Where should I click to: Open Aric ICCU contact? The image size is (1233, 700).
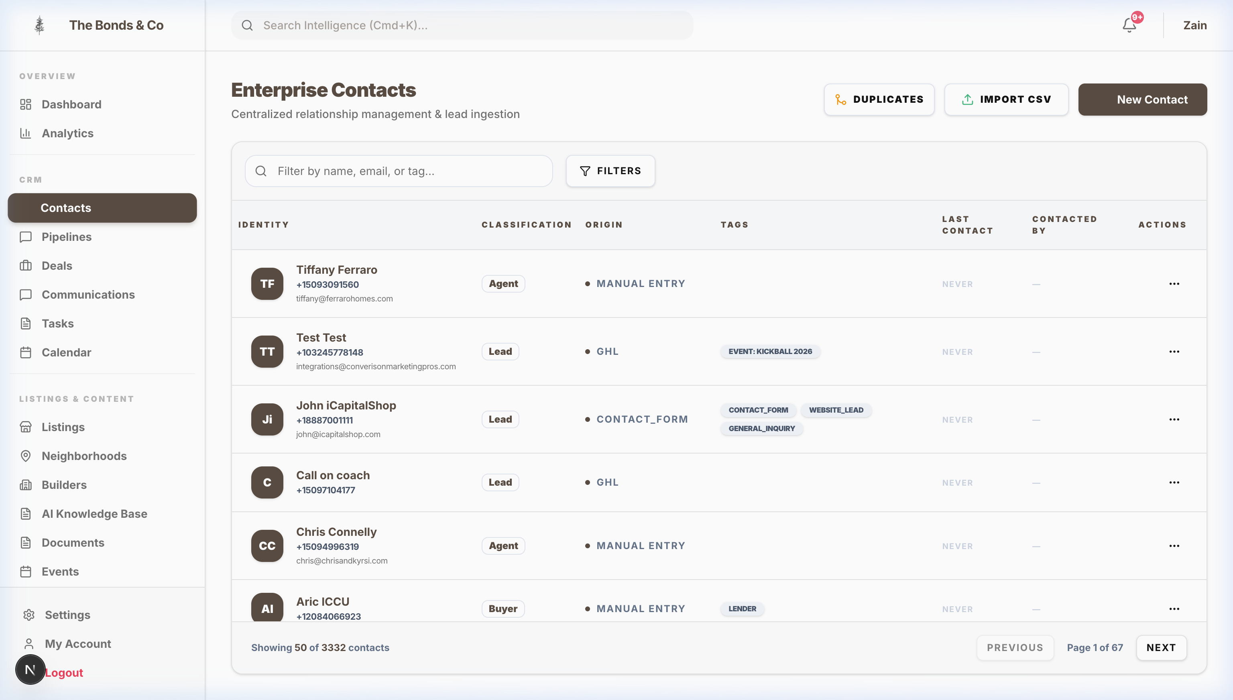tap(323, 601)
